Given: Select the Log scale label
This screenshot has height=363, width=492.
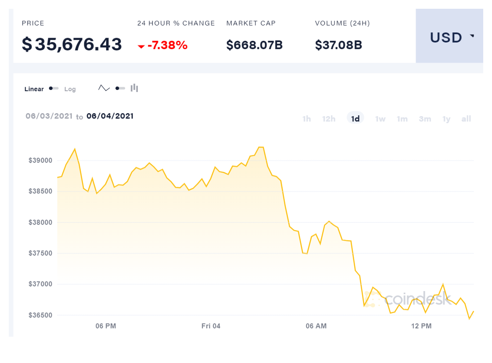Looking at the screenshot, I should [x=70, y=89].
